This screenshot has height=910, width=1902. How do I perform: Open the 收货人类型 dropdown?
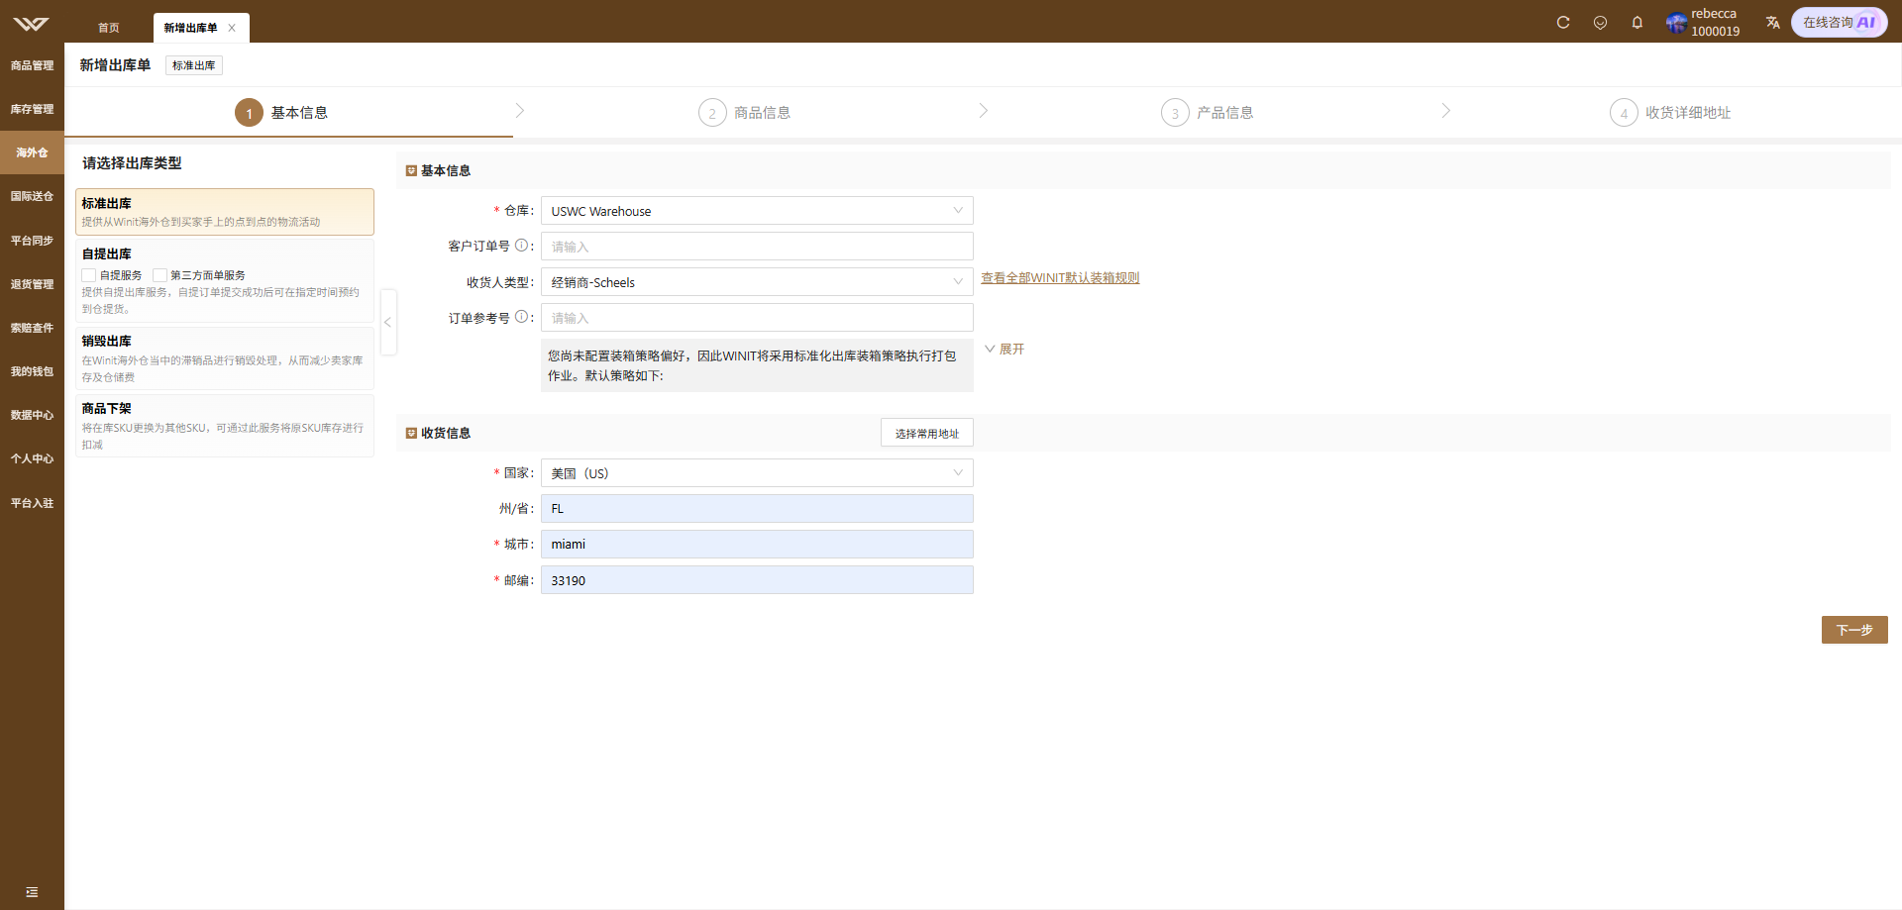coord(757,282)
